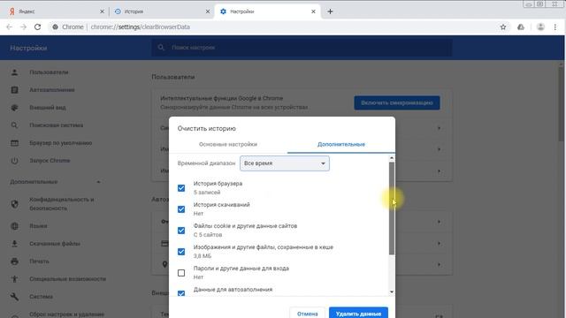
Task: Open the Дополнительные dialog tab
Action: pos(341,144)
